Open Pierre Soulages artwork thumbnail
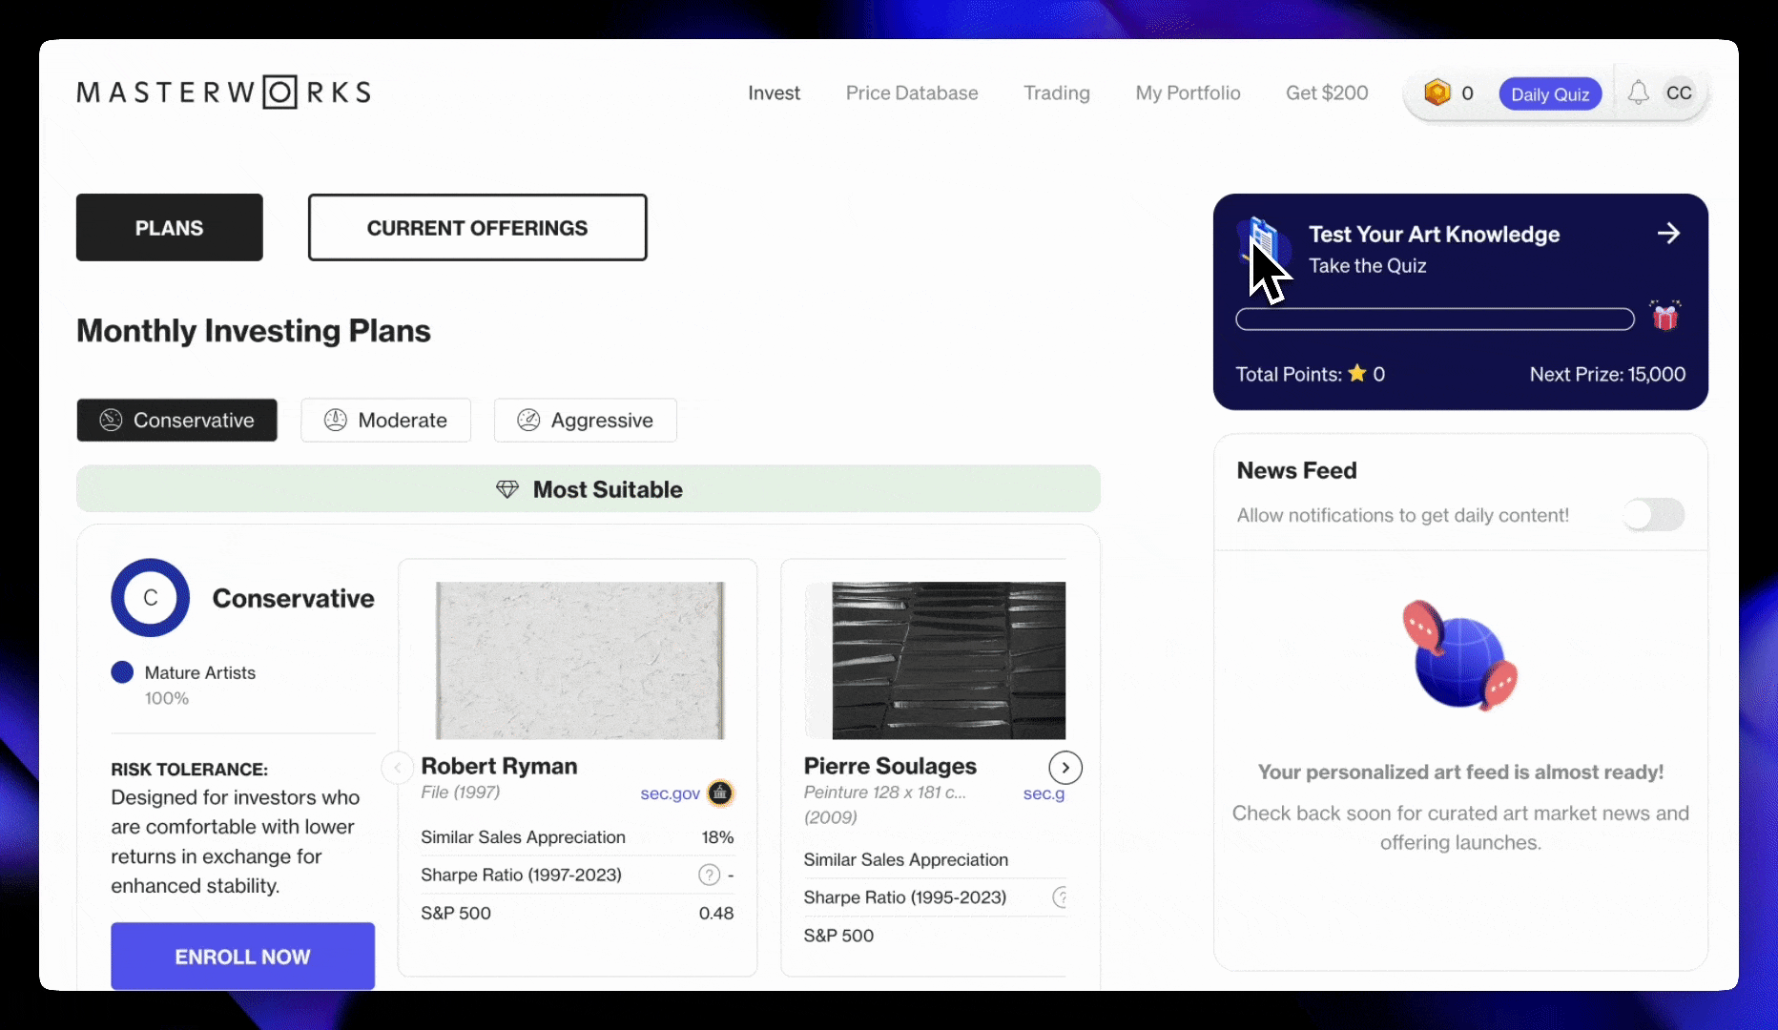 coord(948,660)
